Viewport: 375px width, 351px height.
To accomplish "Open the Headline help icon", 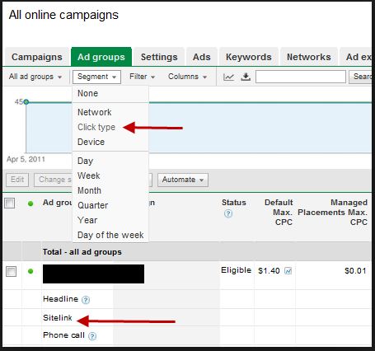I will click(x=86, y=300).
